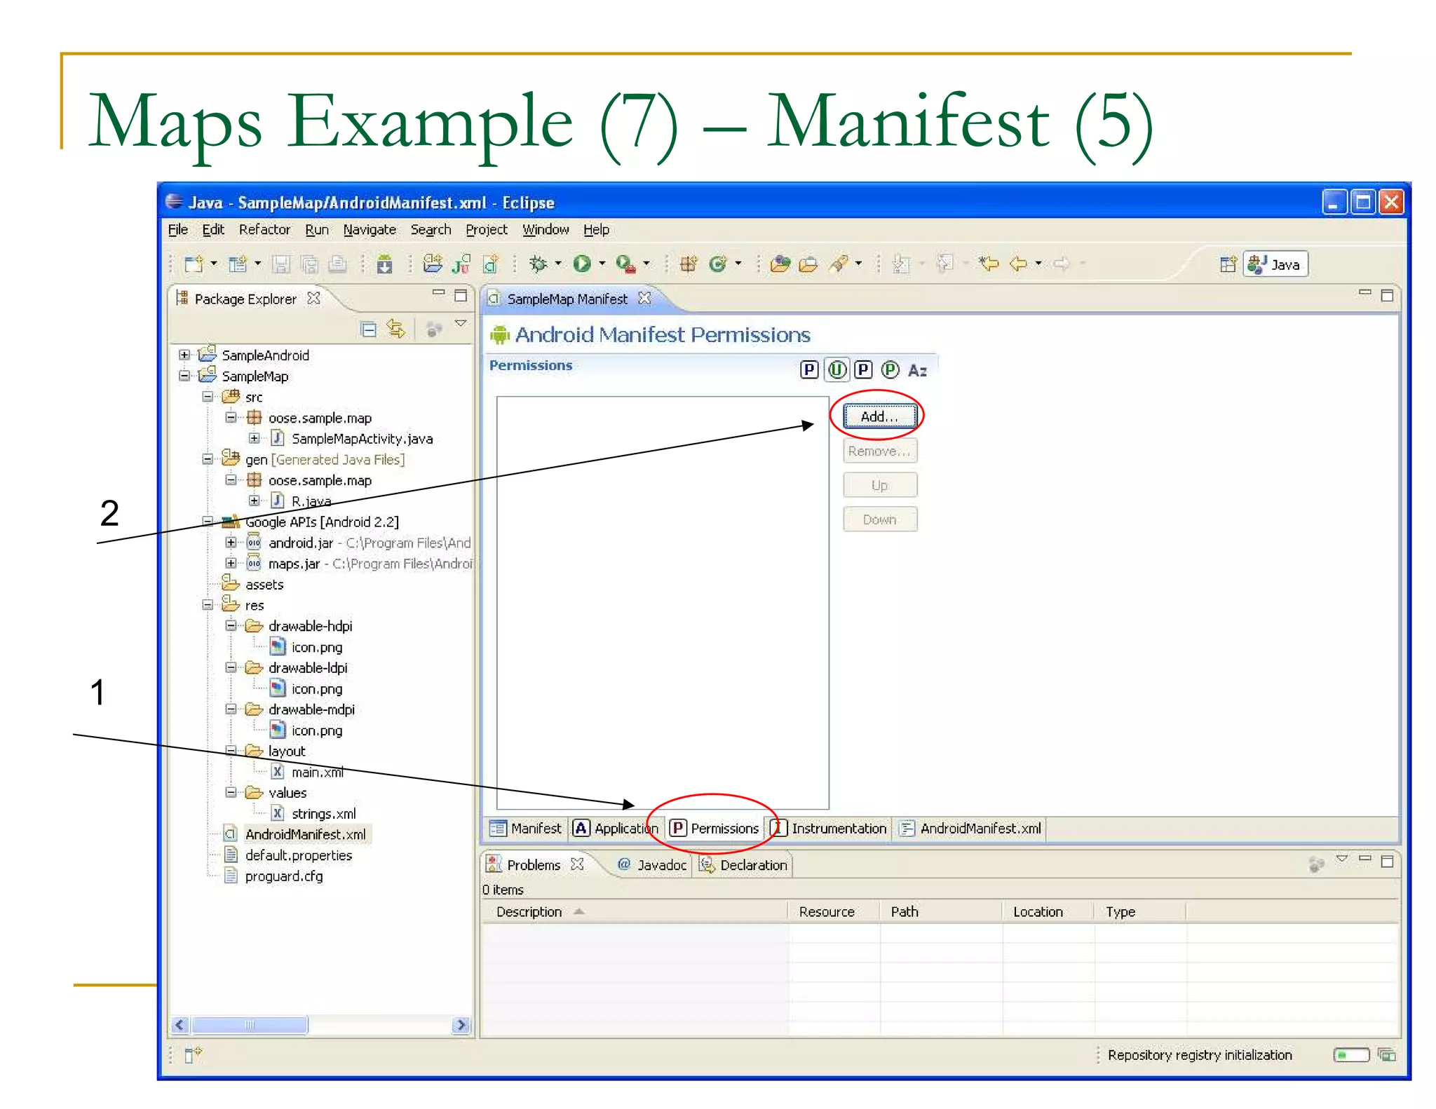Switch to the Manifest tab
Screen dimensions: 1436x1109
coord(526,828)
